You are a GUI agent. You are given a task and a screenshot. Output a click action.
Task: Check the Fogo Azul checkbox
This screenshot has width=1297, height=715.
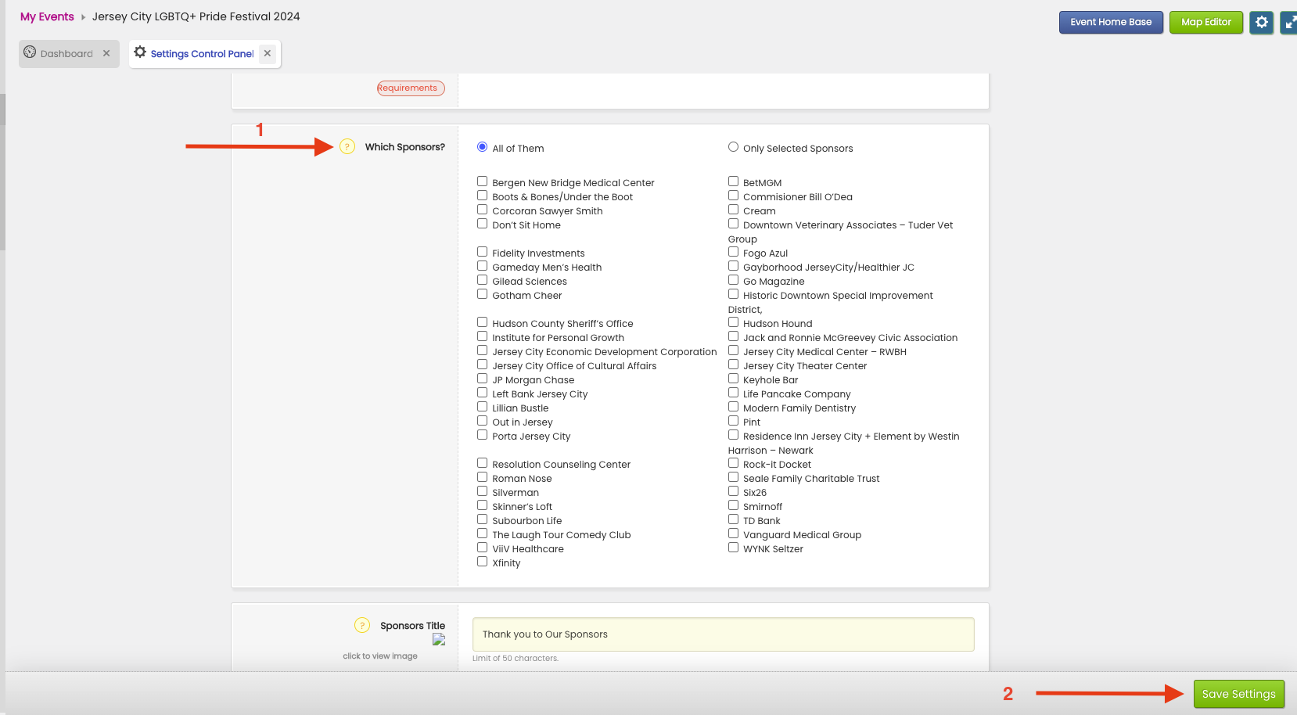click(733, 252)
